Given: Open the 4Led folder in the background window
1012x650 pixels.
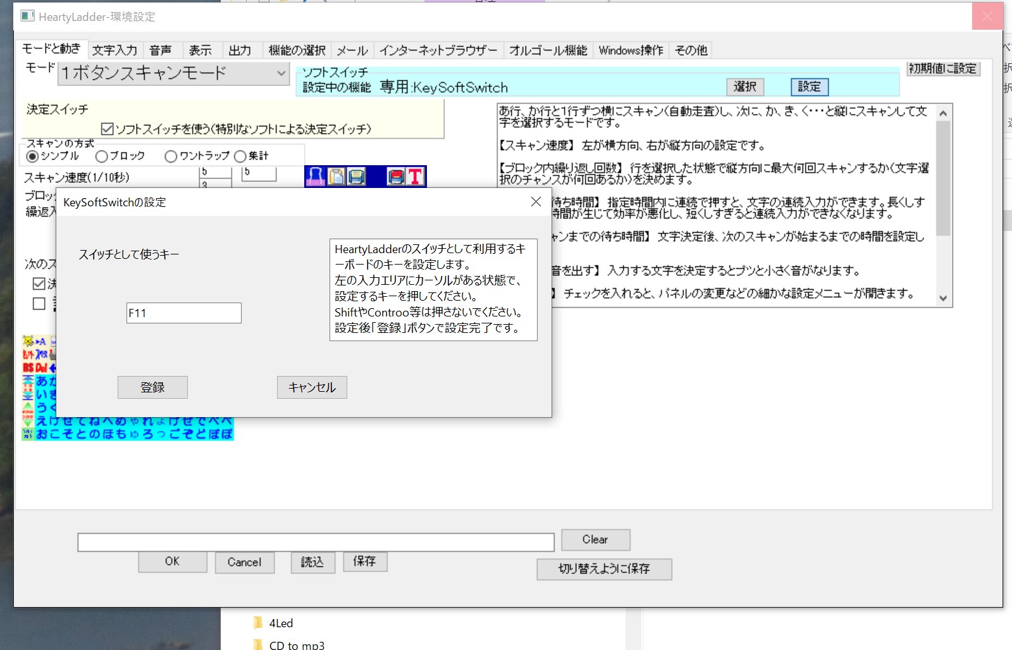Looking at the screenshot, I should click(x=274, y=623).
